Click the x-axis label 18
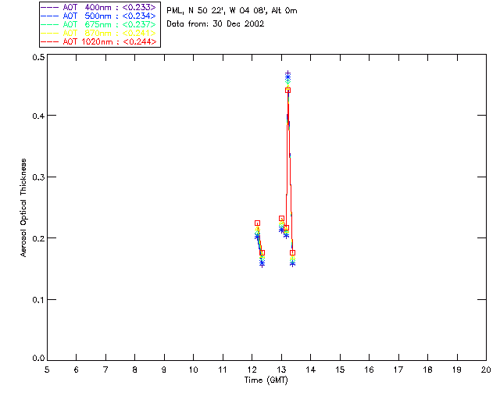This screenshot has height=400, width=500. coord(427,370)
